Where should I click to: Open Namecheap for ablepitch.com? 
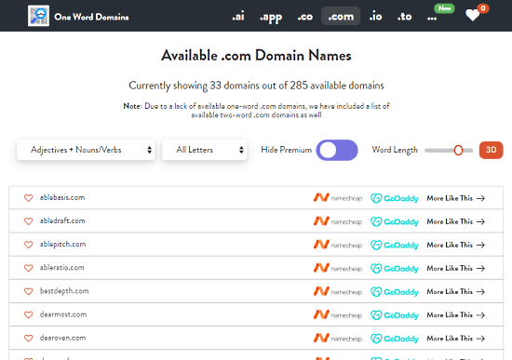pyautogui.click(x=338, y=245)
